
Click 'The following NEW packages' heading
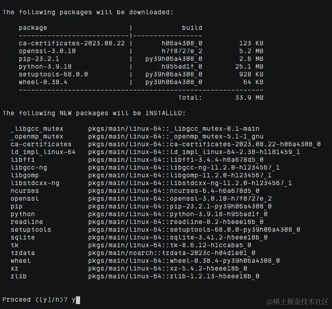[x=94, y=113]
